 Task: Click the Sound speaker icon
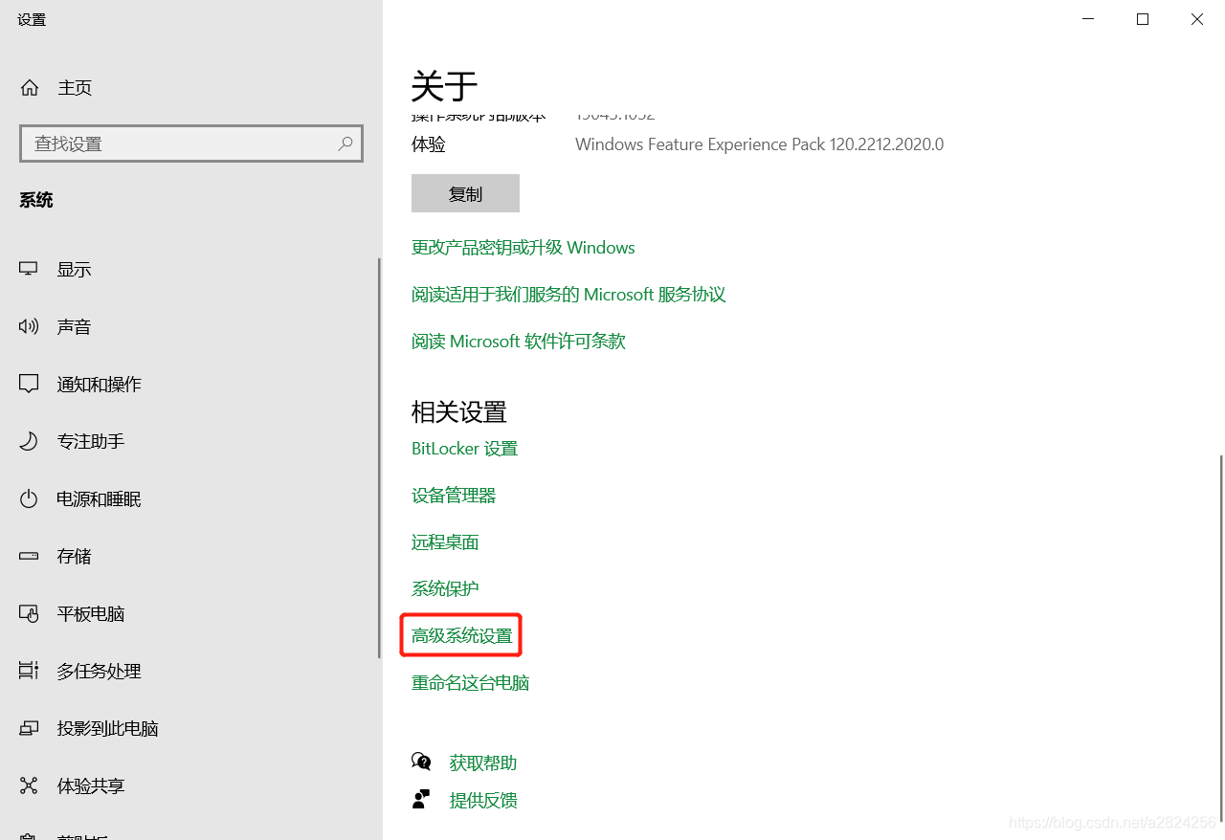pos(29,326)
